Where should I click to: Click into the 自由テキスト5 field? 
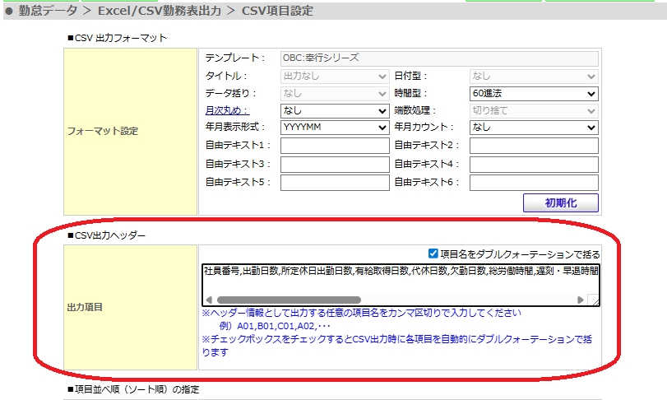(334, 182)
